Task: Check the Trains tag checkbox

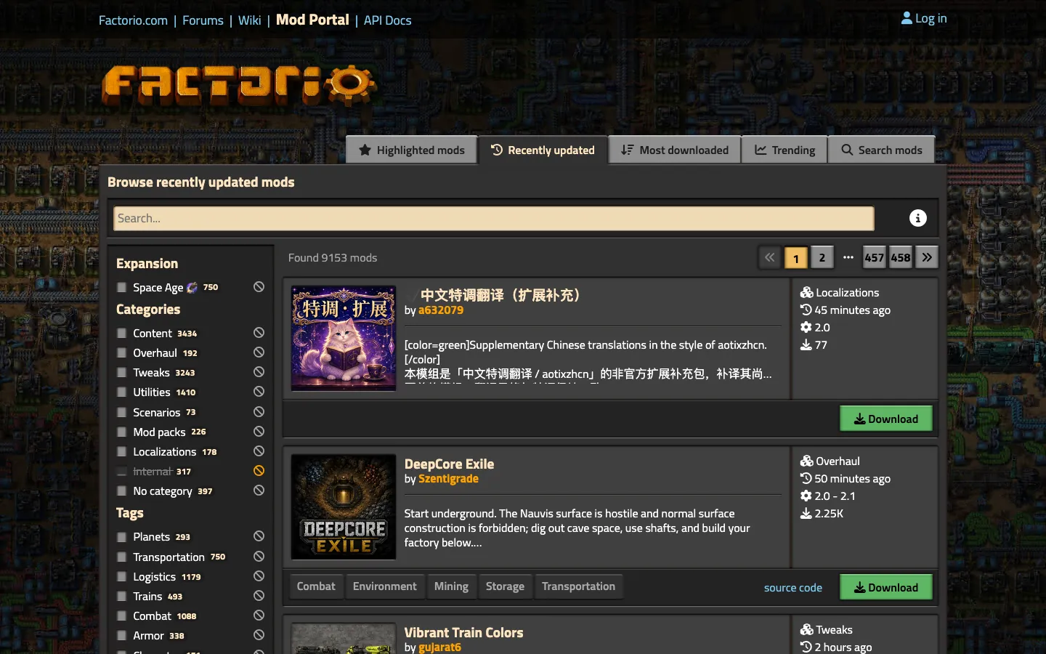Action: point(122,597)
